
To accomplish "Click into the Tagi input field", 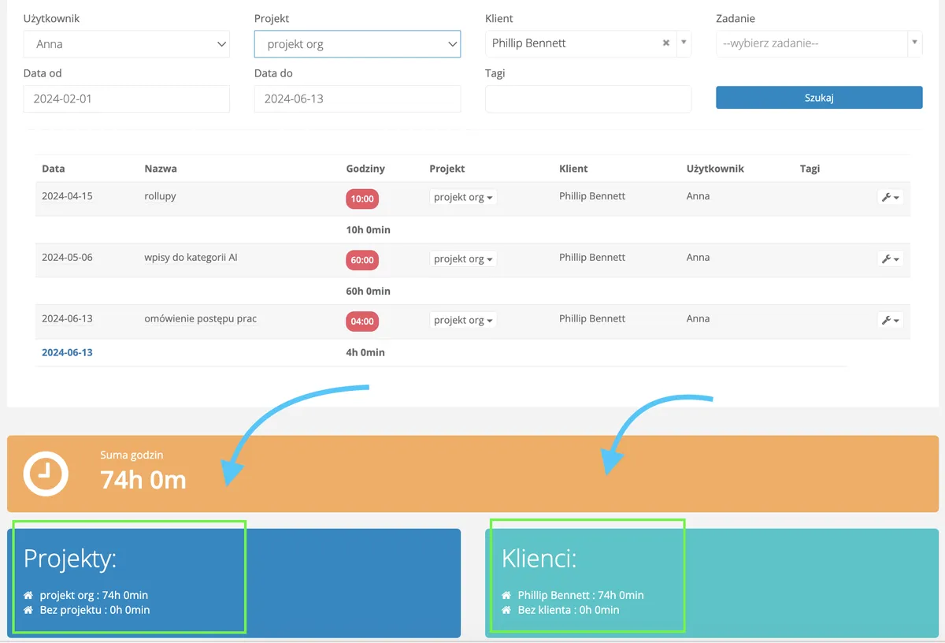I will point(588,99).
